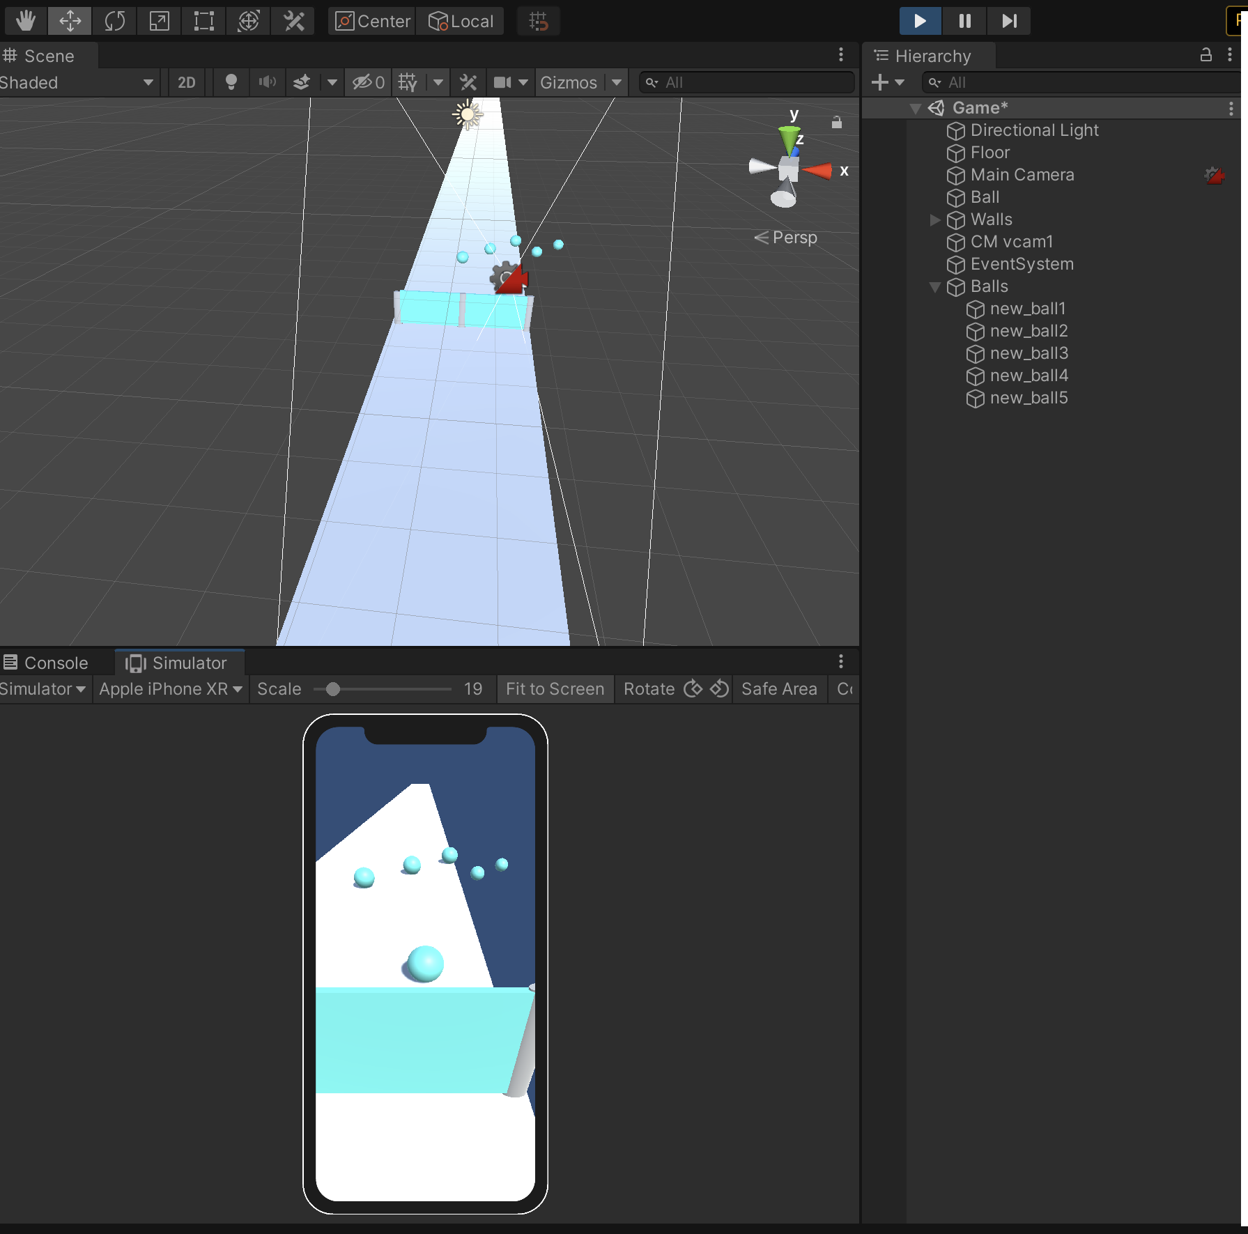Toggle hidden objects visibility

(368, 82)
